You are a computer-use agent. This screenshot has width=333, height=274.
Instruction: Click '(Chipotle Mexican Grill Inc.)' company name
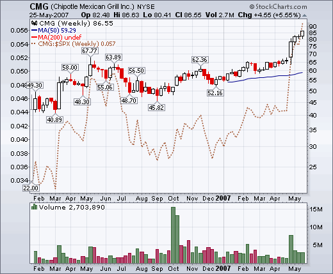pyautogui.click(x=92, y=7)
